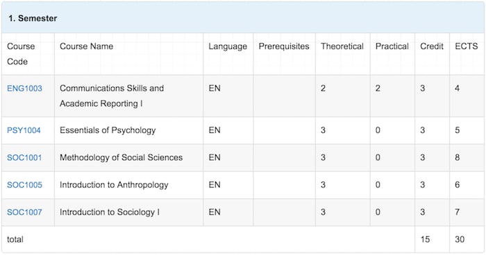The width and height of the screenshot is (486, 255).
Task: Open the SOC1005 course link
Action: [24, 185]
